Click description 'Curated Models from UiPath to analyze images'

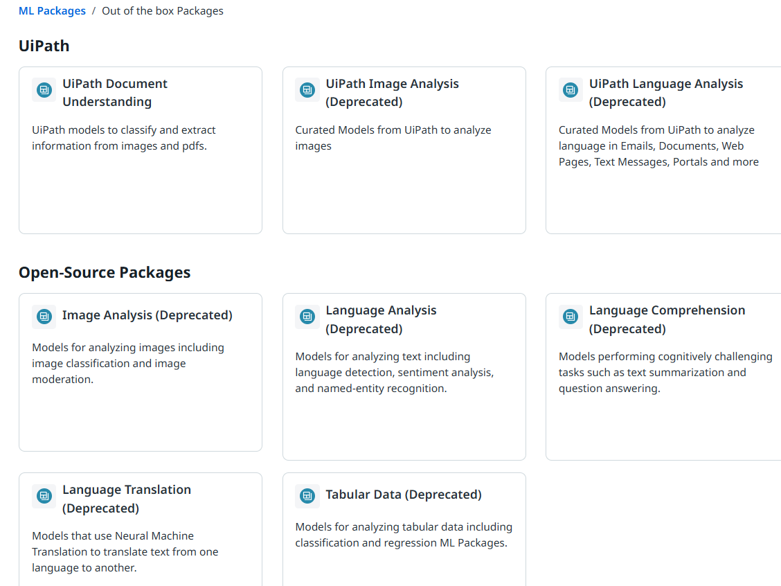pyautogui.click(x=393, y=138)
